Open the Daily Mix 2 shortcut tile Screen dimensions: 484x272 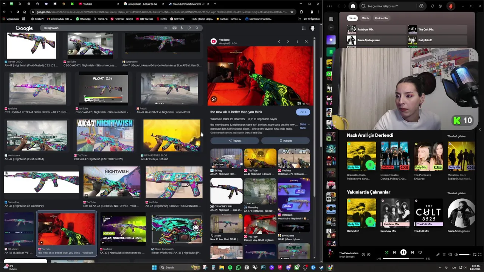click(437, 40)
